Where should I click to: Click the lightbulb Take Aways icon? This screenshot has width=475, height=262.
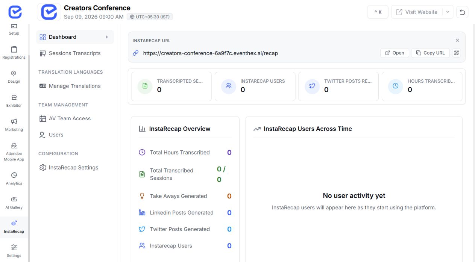coord(142,196)
